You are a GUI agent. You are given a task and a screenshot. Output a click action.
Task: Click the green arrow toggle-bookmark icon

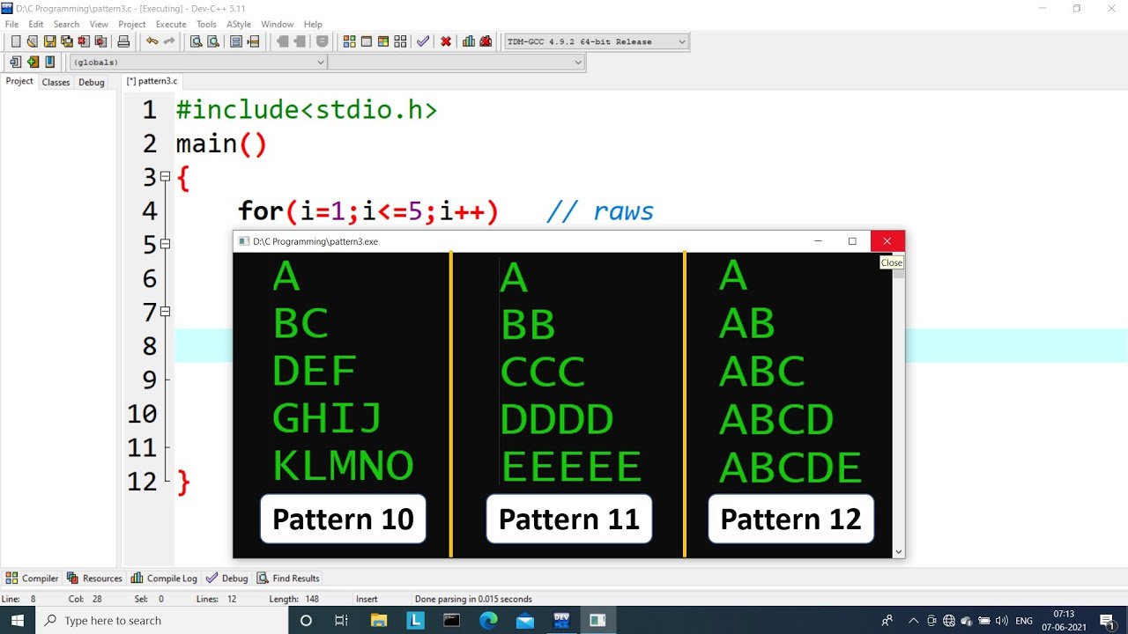click(x=33, y=62)
